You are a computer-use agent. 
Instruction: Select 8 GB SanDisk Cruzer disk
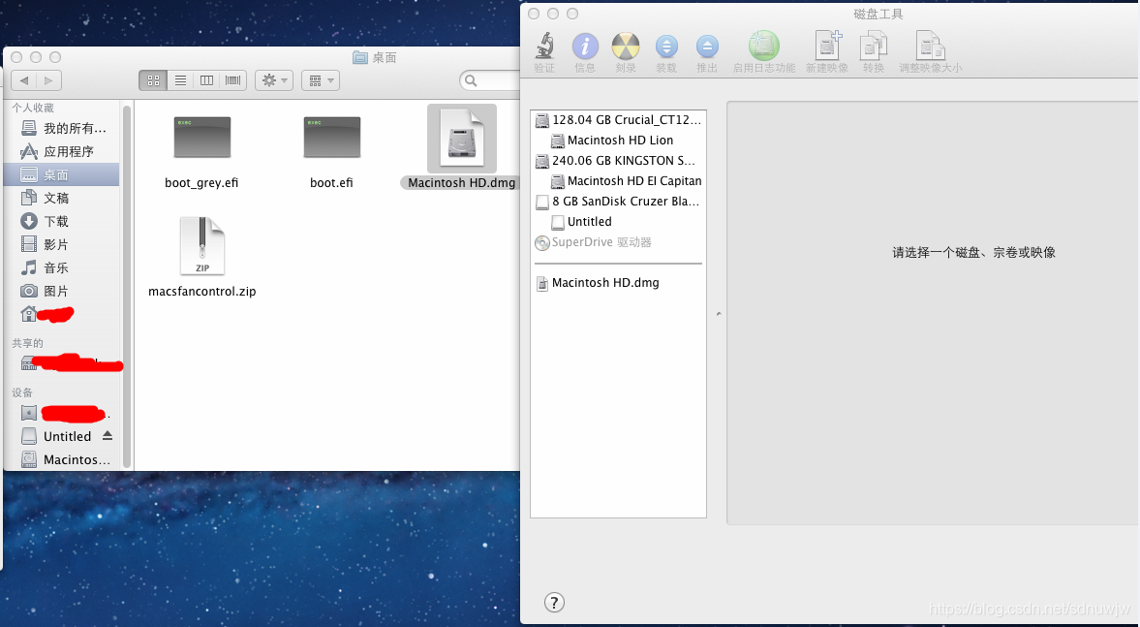point(618,202)
